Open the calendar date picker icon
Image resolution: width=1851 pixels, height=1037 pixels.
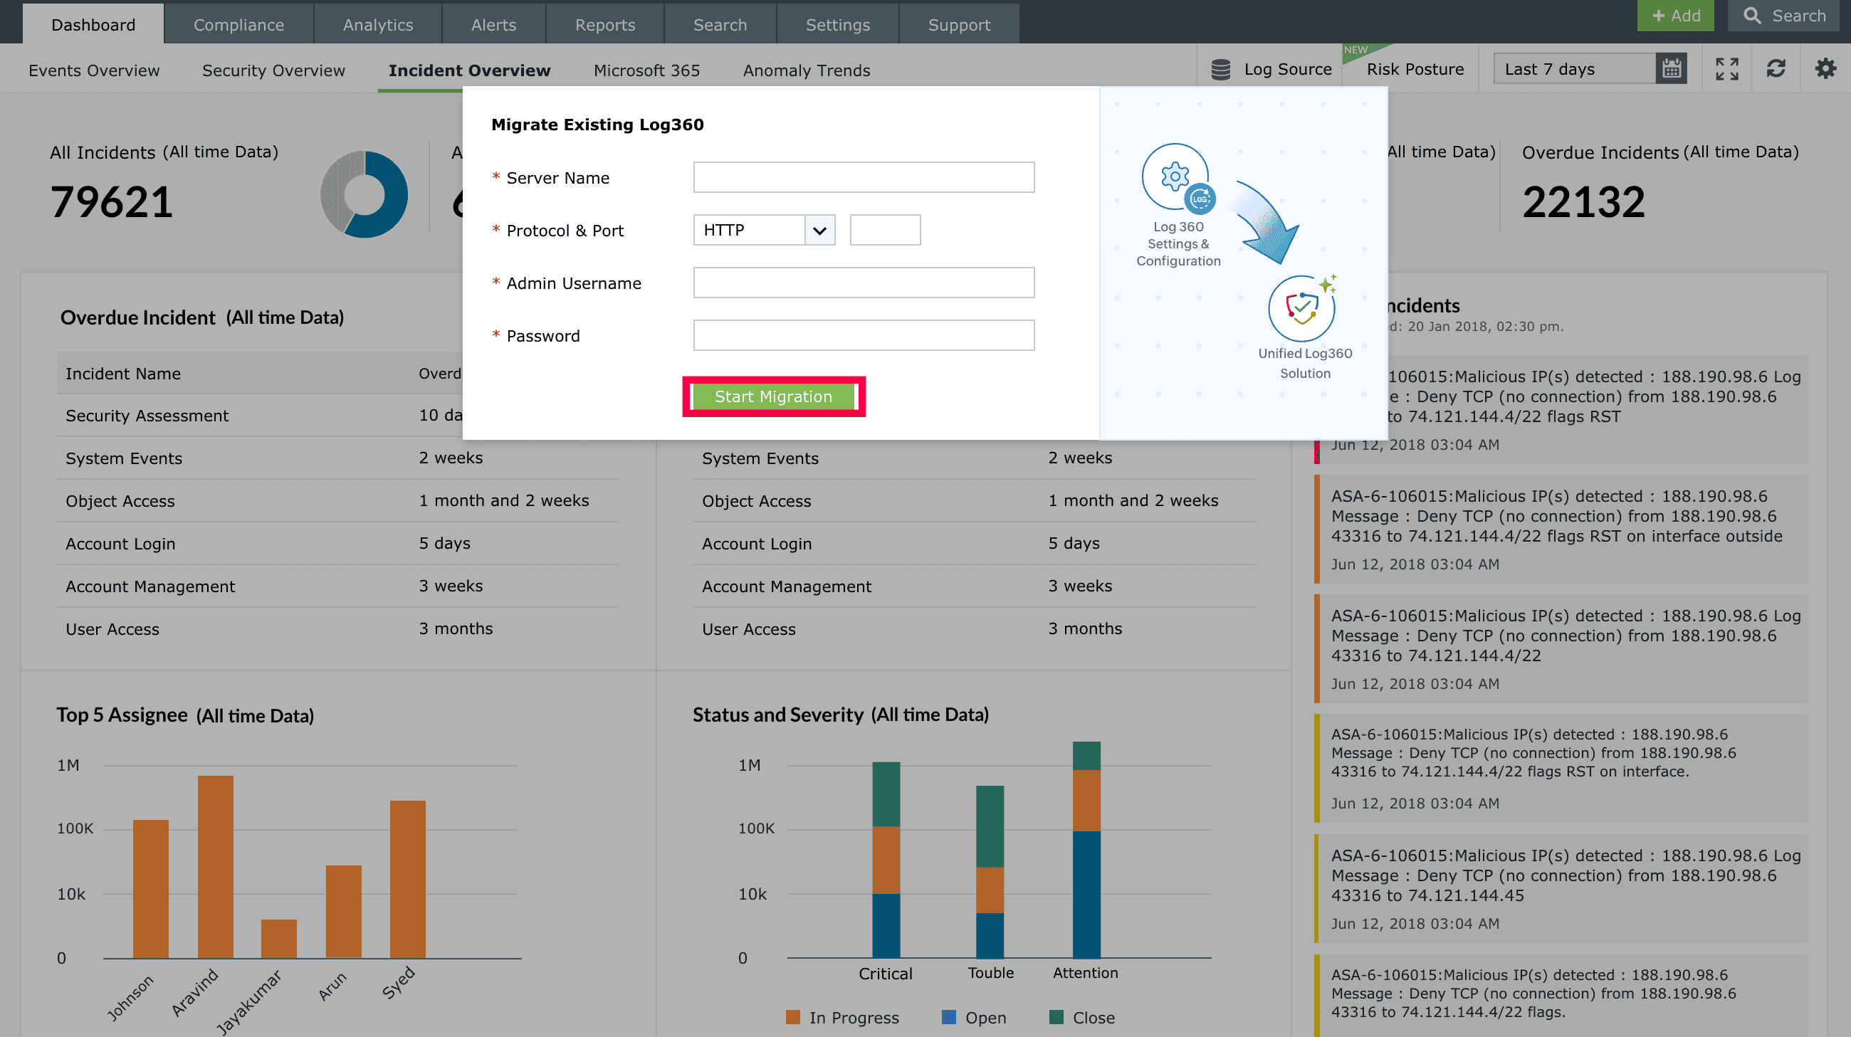click(1672, 69)
